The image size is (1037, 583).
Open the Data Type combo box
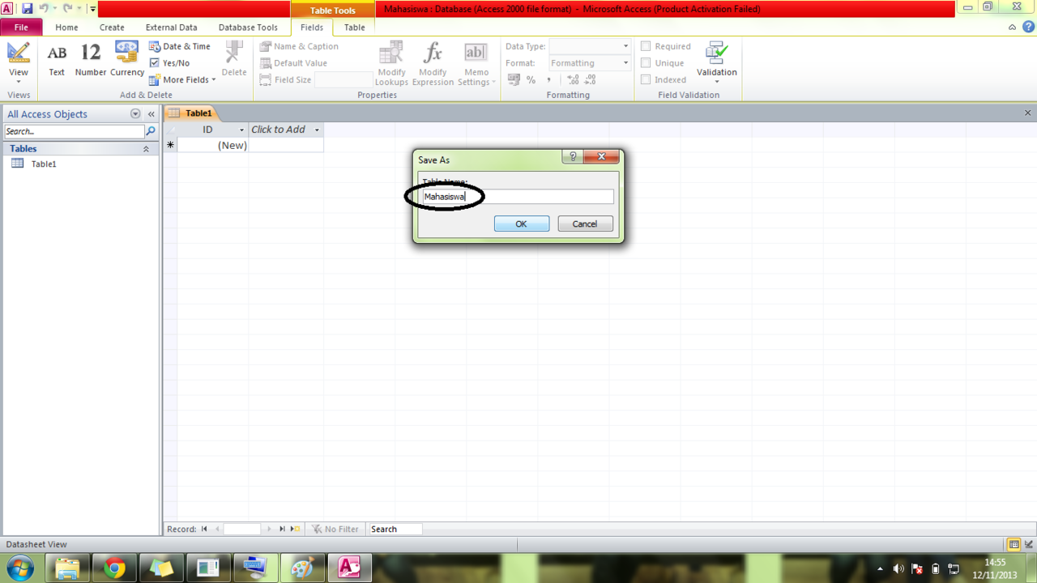[590, 46]
